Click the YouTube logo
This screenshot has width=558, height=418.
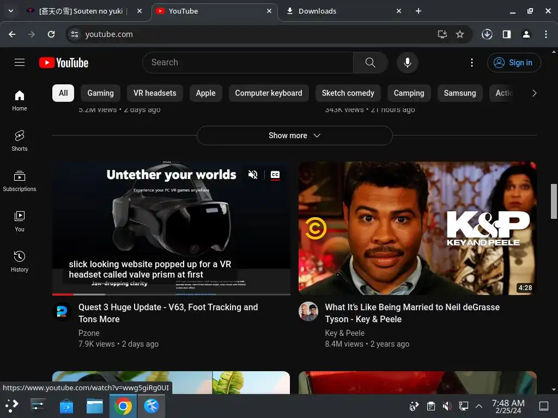coord(64,63)
